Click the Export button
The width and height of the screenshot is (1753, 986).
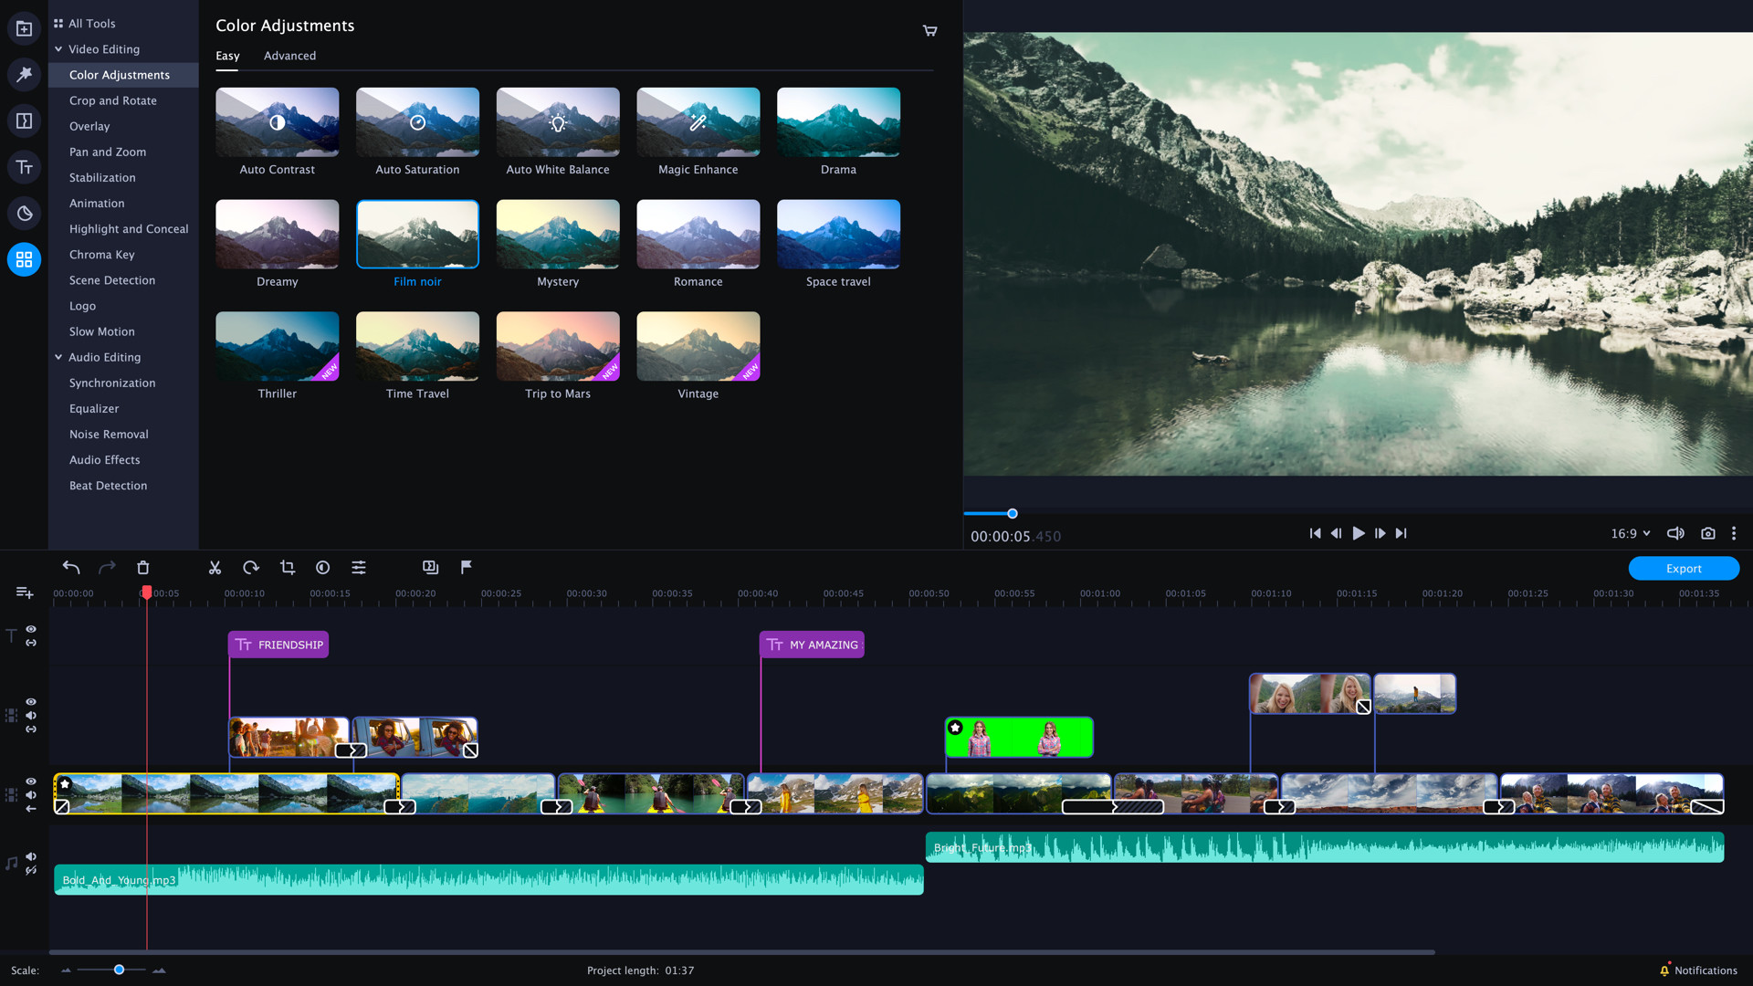[x=1684, y=568]
